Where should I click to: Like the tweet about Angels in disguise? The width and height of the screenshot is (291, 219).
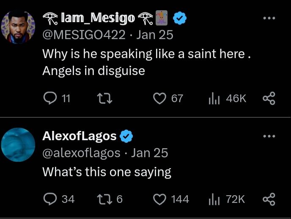pyautogui.click(x=159, y=99)
